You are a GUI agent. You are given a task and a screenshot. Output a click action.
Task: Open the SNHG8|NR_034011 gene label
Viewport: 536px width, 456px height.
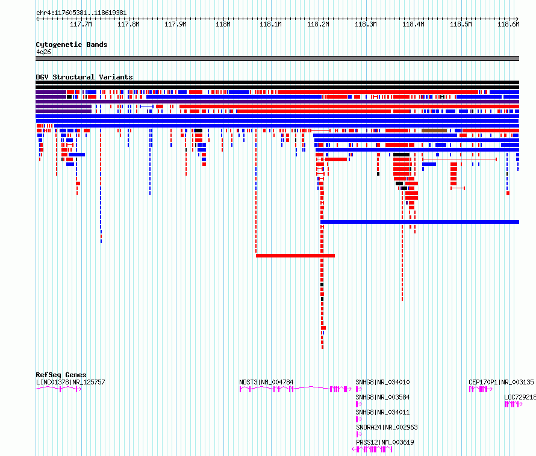(x=382, y=412)
